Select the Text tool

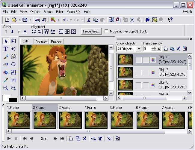[6, 49]
